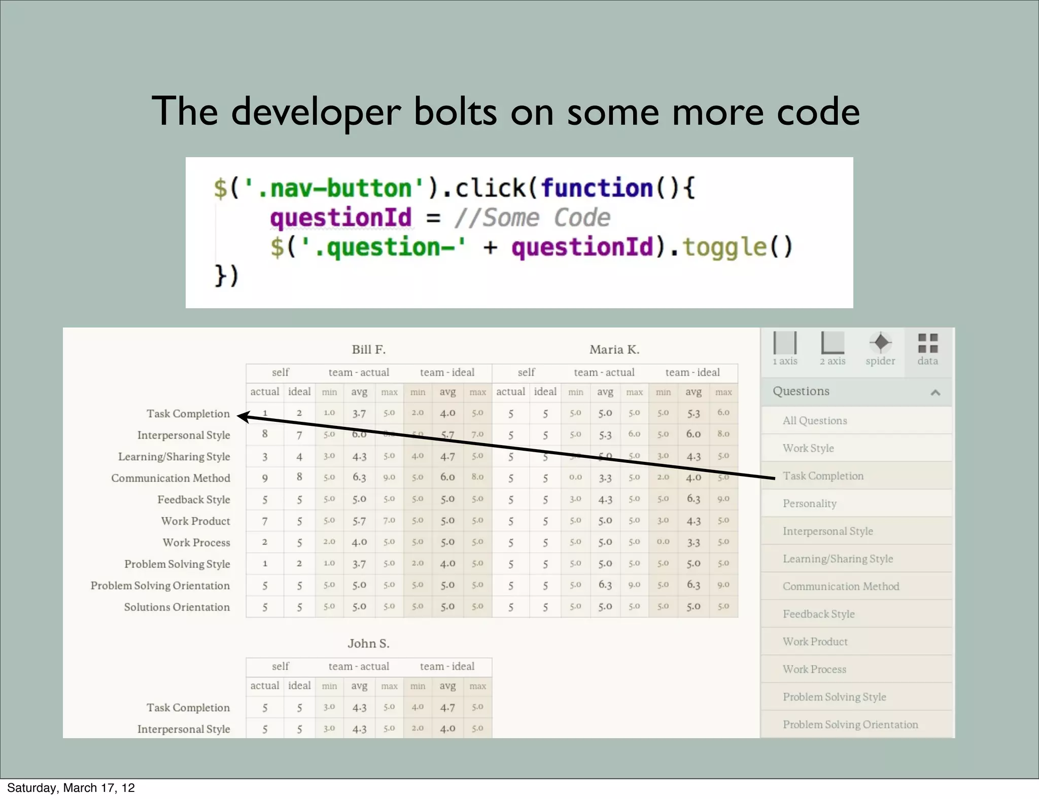Click Maria K.'s Task Completion team-ideal avg 5.3
Viewport: 1039px width, 799px height.
coord(694,413)
